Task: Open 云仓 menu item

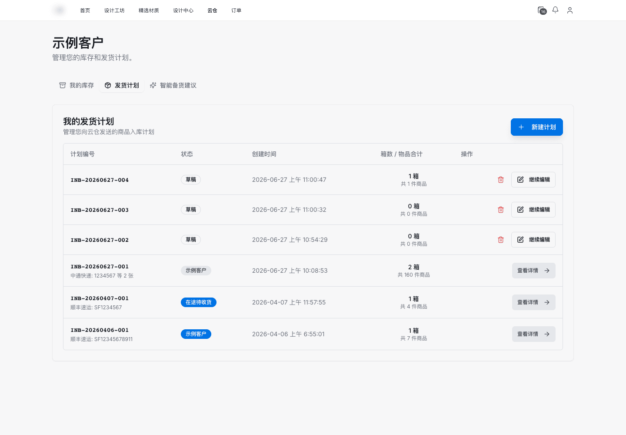Action: click(x=212, y=10)
